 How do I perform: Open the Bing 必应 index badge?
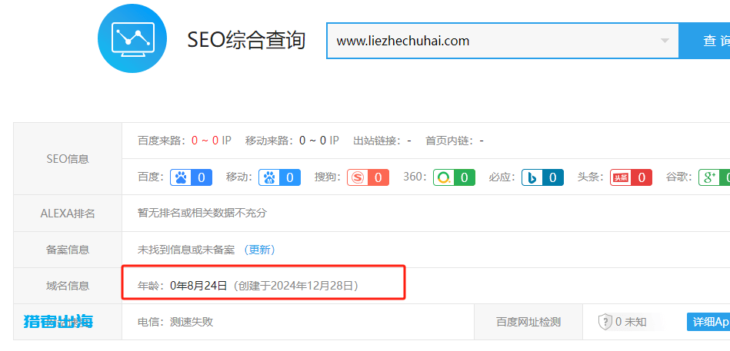click(542, 177)
